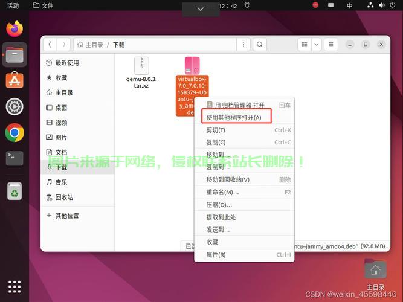403x302 pixels.
Task: Click the red do-not-disturb indicator
Action: click(315, 5)
